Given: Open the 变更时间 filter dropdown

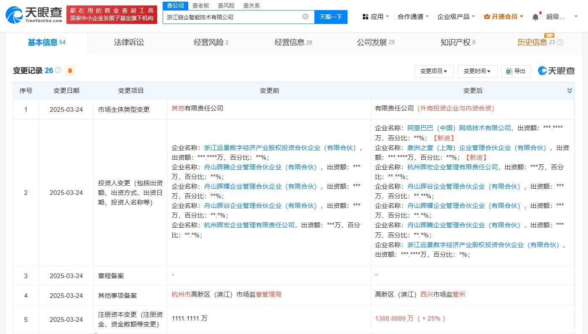Looking at the screenshot, I should click(477, 71).
